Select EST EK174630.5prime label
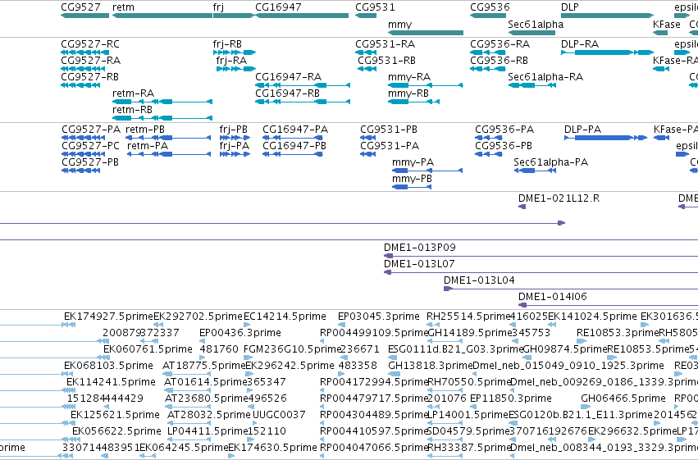The height and width of the screenshot is (460, 698). 272,449
